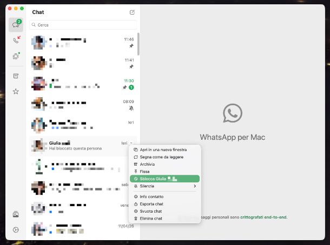
Task: Start a new chat with compose icon
Action: coord(132,12)
